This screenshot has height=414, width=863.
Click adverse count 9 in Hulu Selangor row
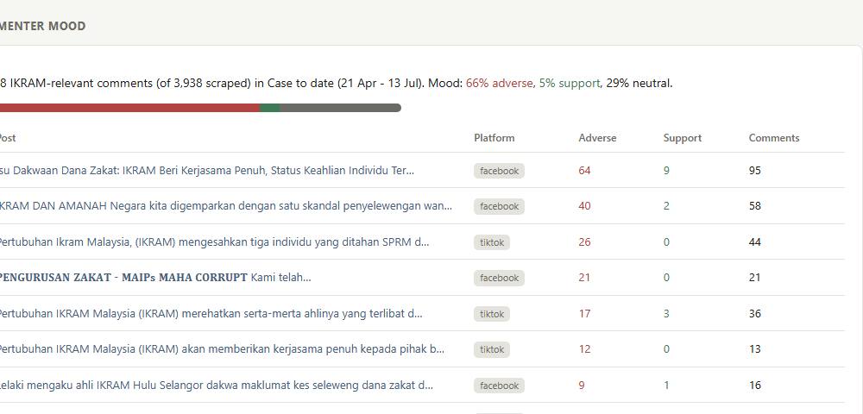coord(582,386)
